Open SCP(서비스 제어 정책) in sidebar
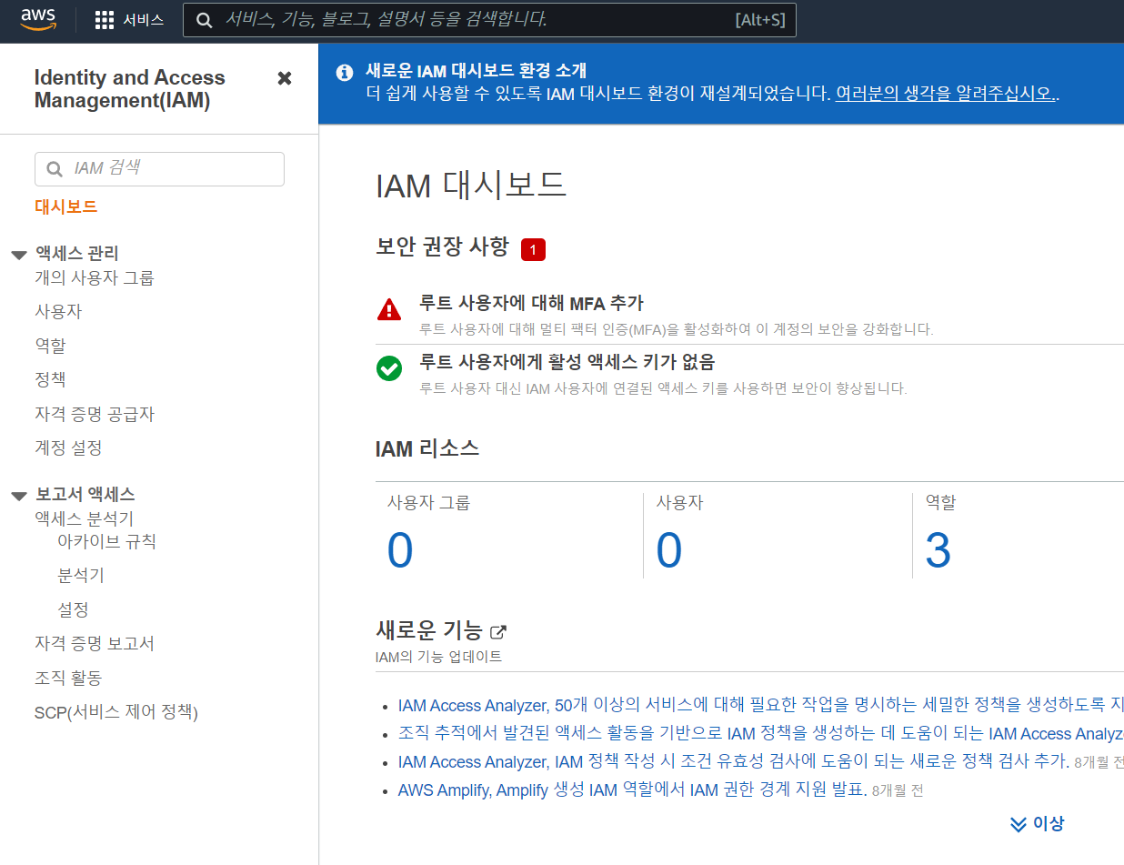Viewport: 1124px width, 865px height. 116,712
